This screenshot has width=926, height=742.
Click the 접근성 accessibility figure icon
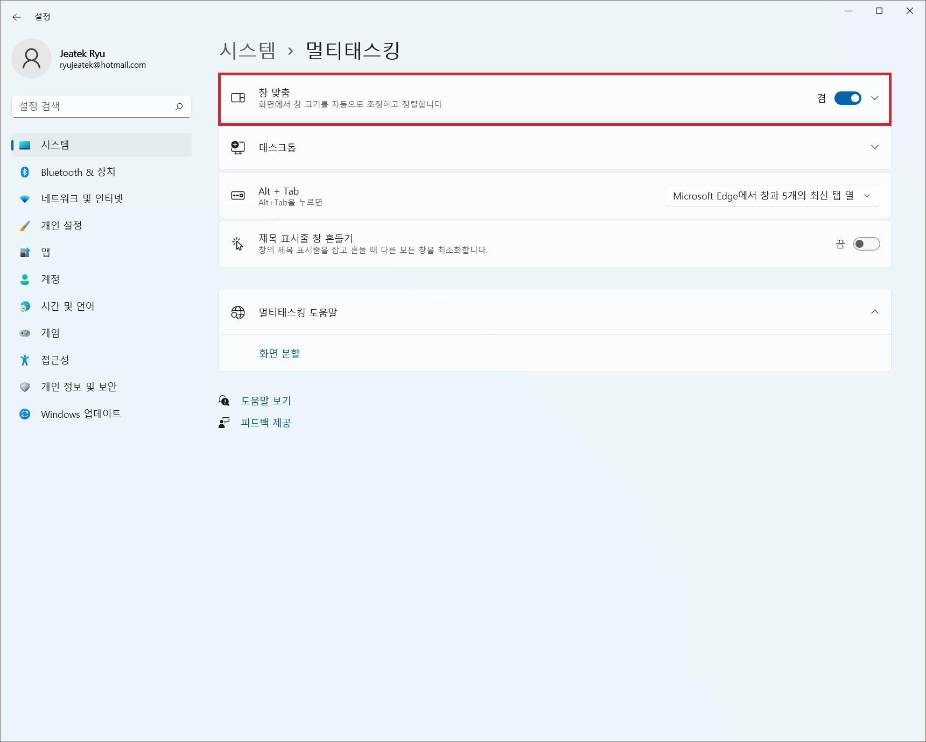point(25,360)
